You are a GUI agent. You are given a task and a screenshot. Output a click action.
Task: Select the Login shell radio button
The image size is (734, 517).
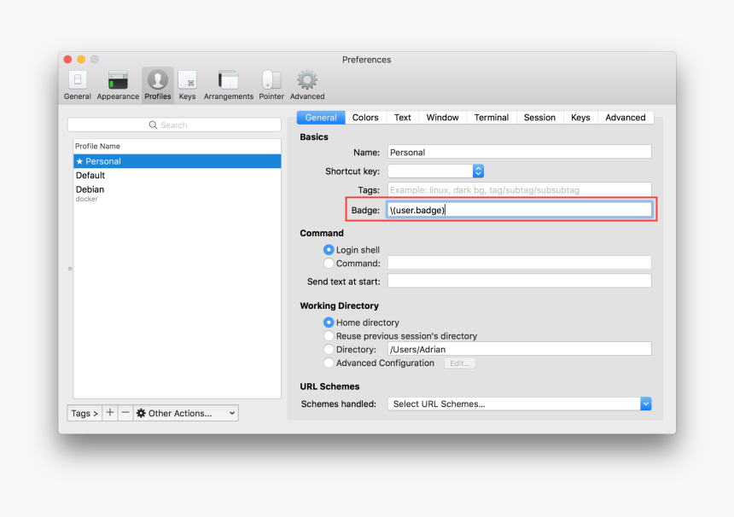pyautogui.click(x=329, y=250)
